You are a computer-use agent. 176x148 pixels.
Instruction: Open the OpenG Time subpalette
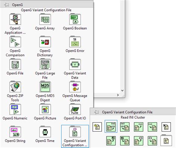45,132
